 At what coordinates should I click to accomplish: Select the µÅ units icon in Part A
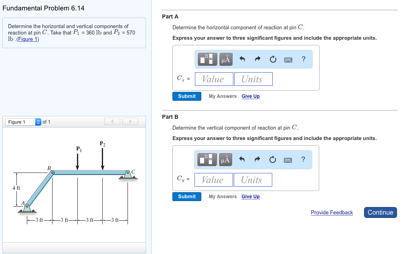click(x=225, y=59)
